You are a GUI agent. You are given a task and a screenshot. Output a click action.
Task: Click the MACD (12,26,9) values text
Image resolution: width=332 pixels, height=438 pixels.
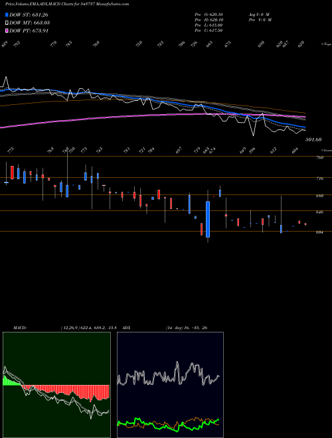click(90, 328)
